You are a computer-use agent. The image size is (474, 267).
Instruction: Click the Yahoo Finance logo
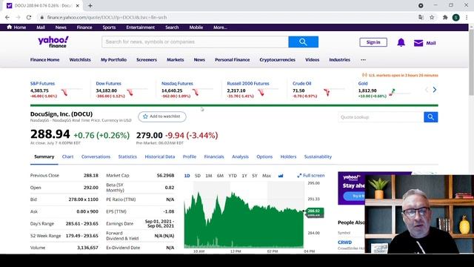[x=53, y=42]
